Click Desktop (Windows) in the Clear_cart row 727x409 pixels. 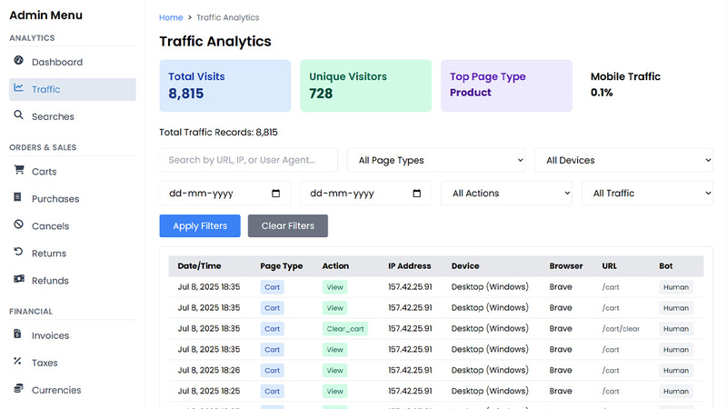(x=490, y=329)
